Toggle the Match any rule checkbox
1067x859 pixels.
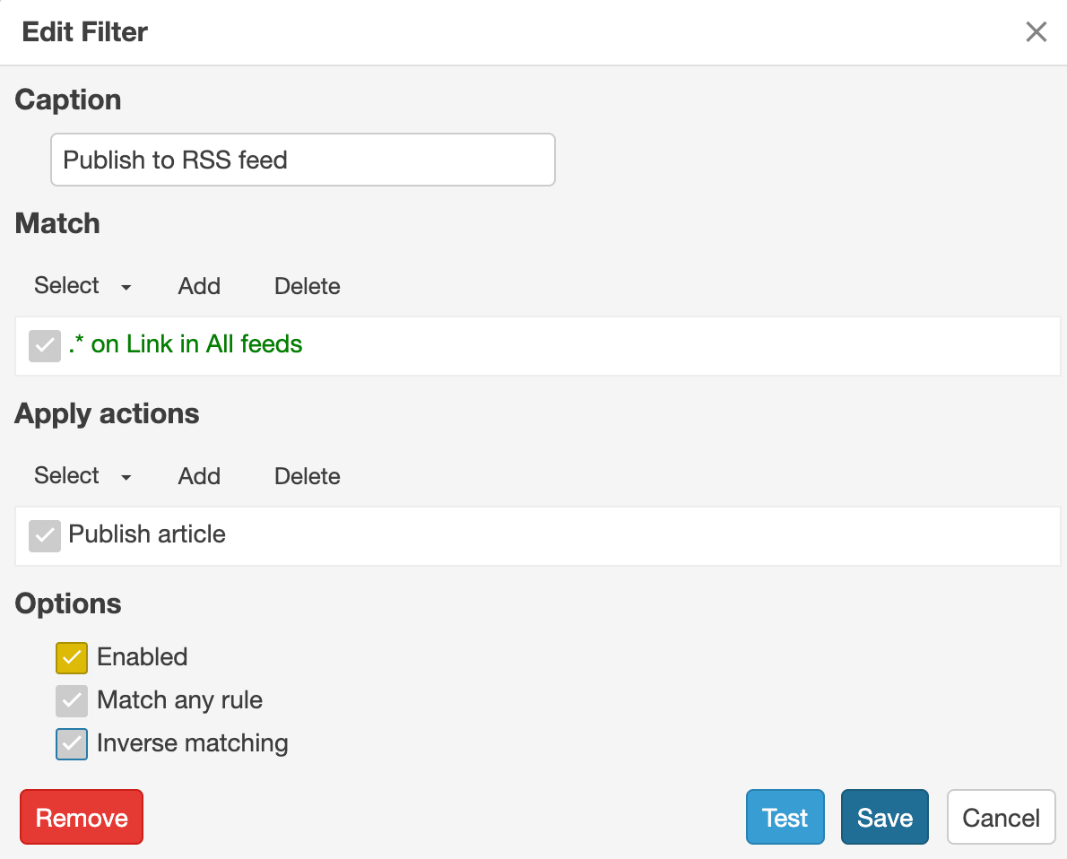tap(72, 701)
